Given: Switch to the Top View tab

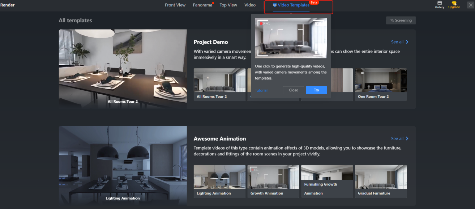Looking at the screenshot, I should point(228,5).
